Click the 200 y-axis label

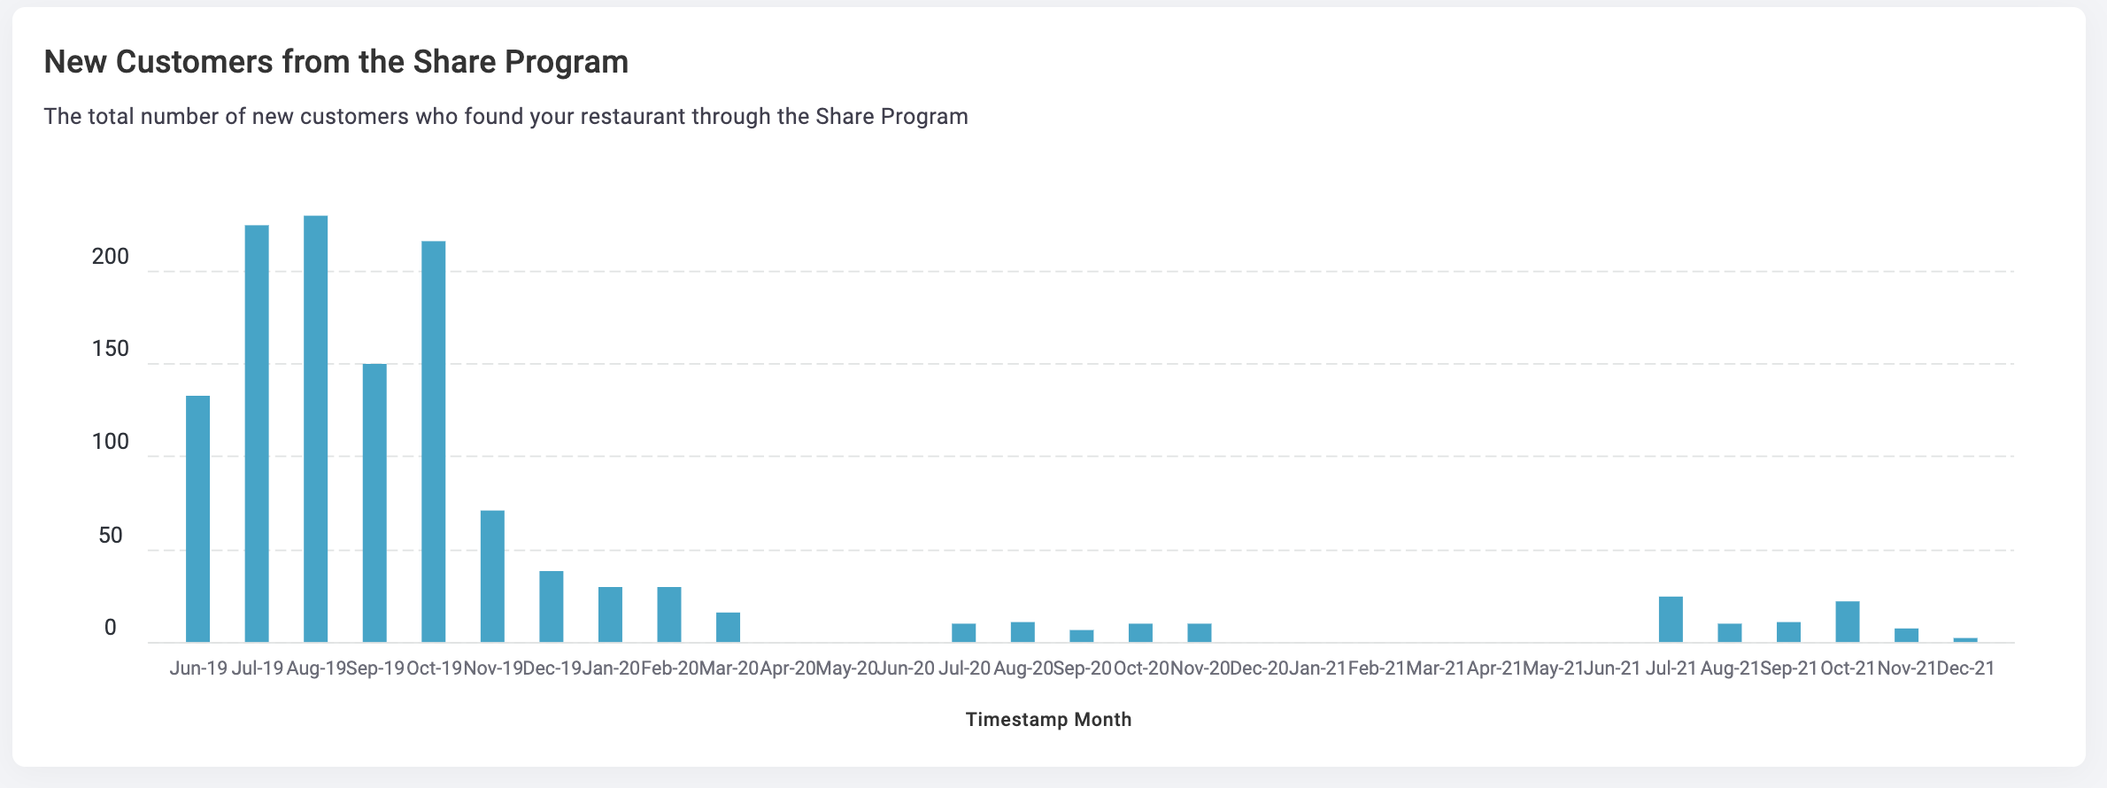click(x=111, y=257)
